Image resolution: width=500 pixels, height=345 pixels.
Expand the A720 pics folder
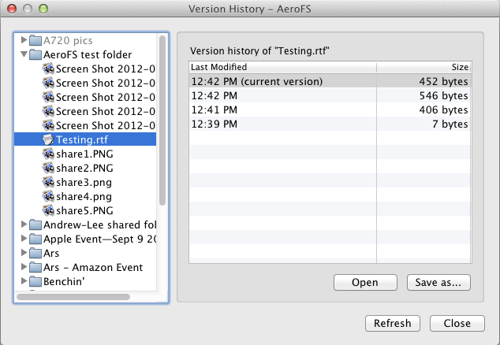tap(24, 40)
